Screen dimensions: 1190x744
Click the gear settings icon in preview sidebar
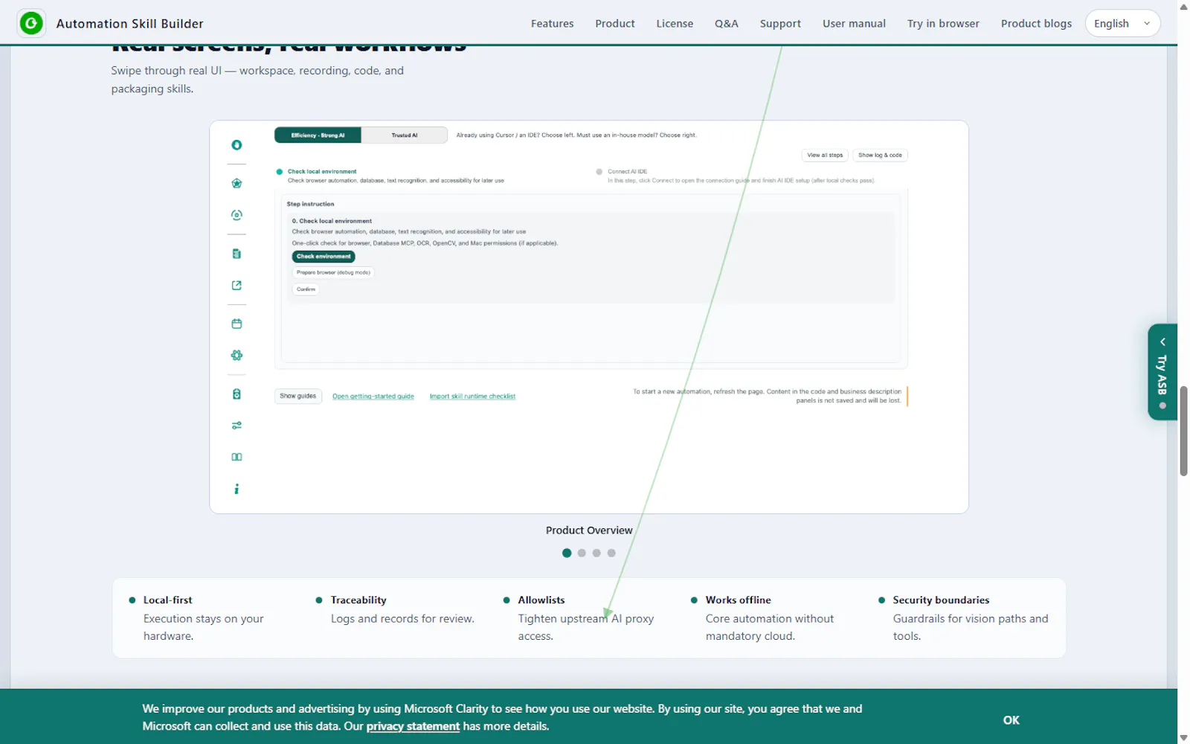point(237,355)
